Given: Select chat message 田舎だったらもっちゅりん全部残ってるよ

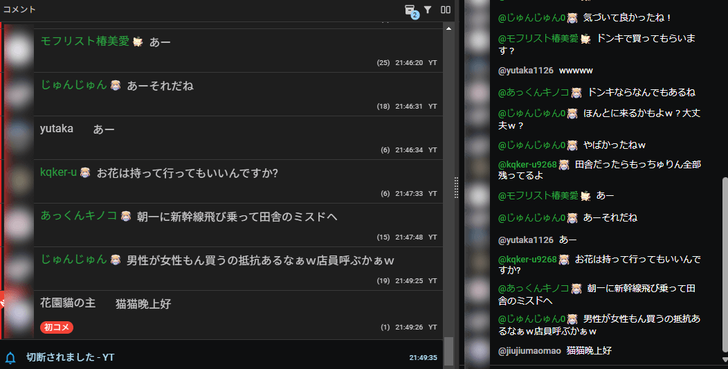Looking at the screenshot, I should (599, 170).
